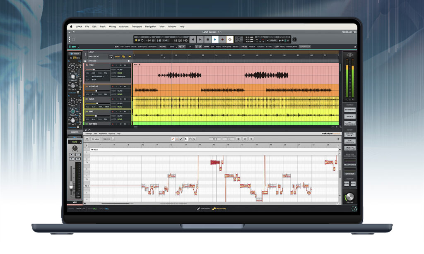Screen dimensions: 424x254
Task: Click the CONTROL ROOM button
Action: [350, 135]
